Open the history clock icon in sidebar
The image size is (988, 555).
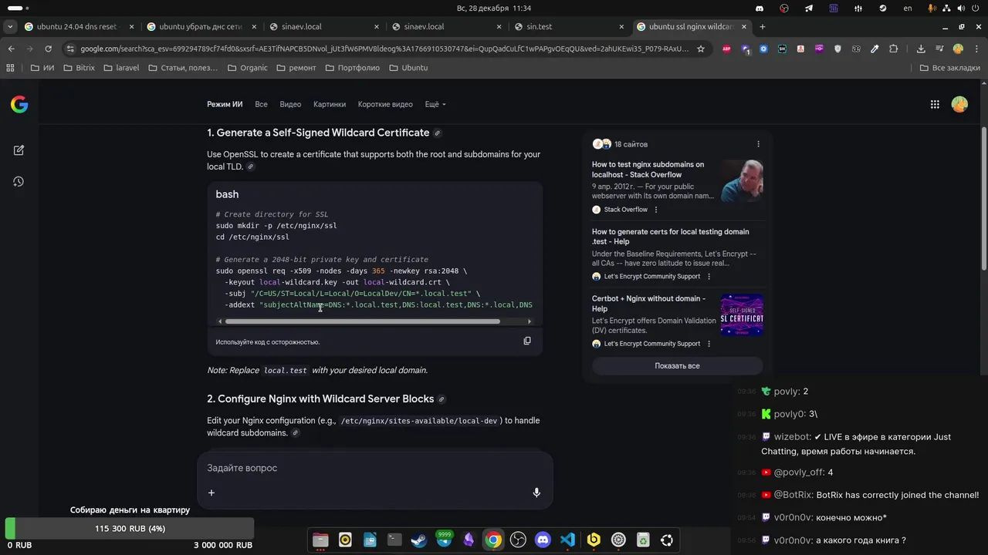[x=19, y=182]
